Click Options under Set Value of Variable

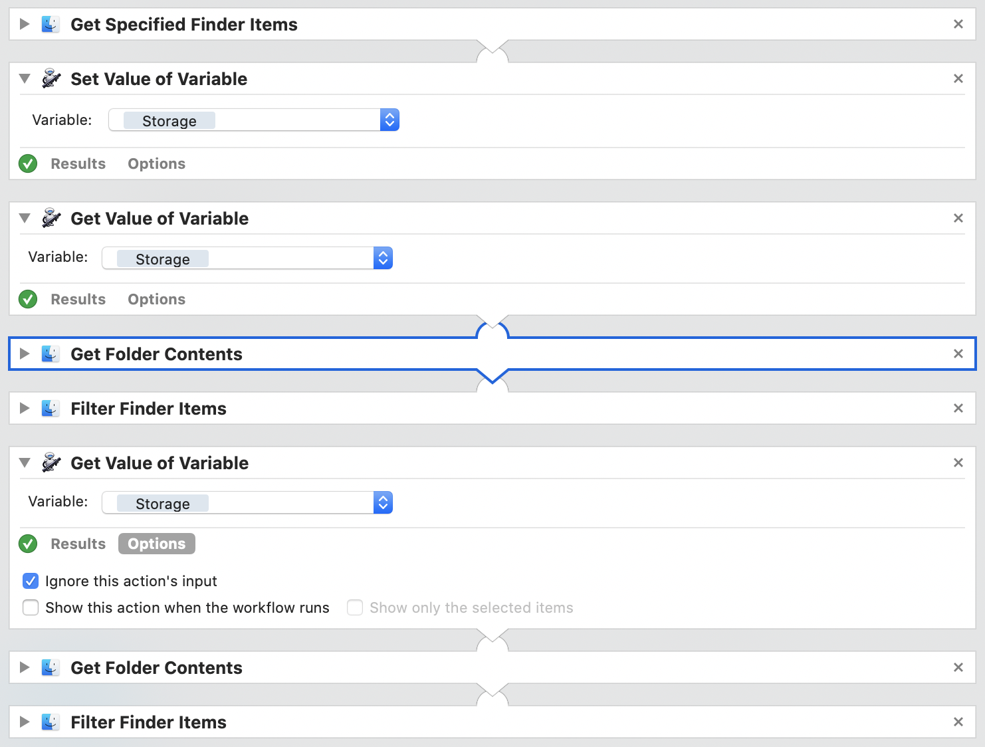[156, 163]
